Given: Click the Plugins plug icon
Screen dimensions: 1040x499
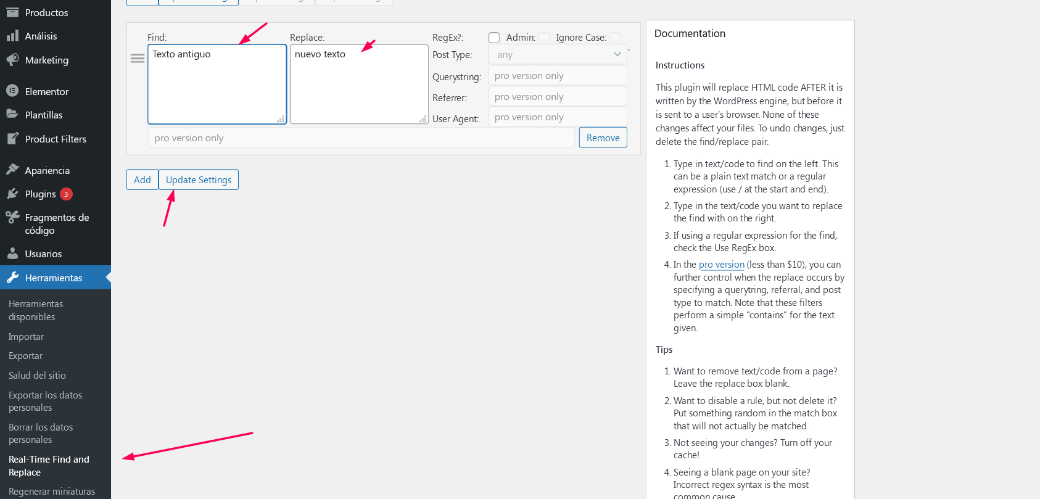Looking at the screenshot, I should point(12,194).
